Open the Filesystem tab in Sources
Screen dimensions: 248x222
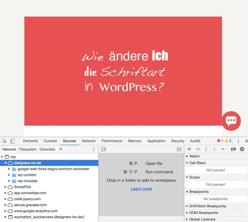click(28, 149)
